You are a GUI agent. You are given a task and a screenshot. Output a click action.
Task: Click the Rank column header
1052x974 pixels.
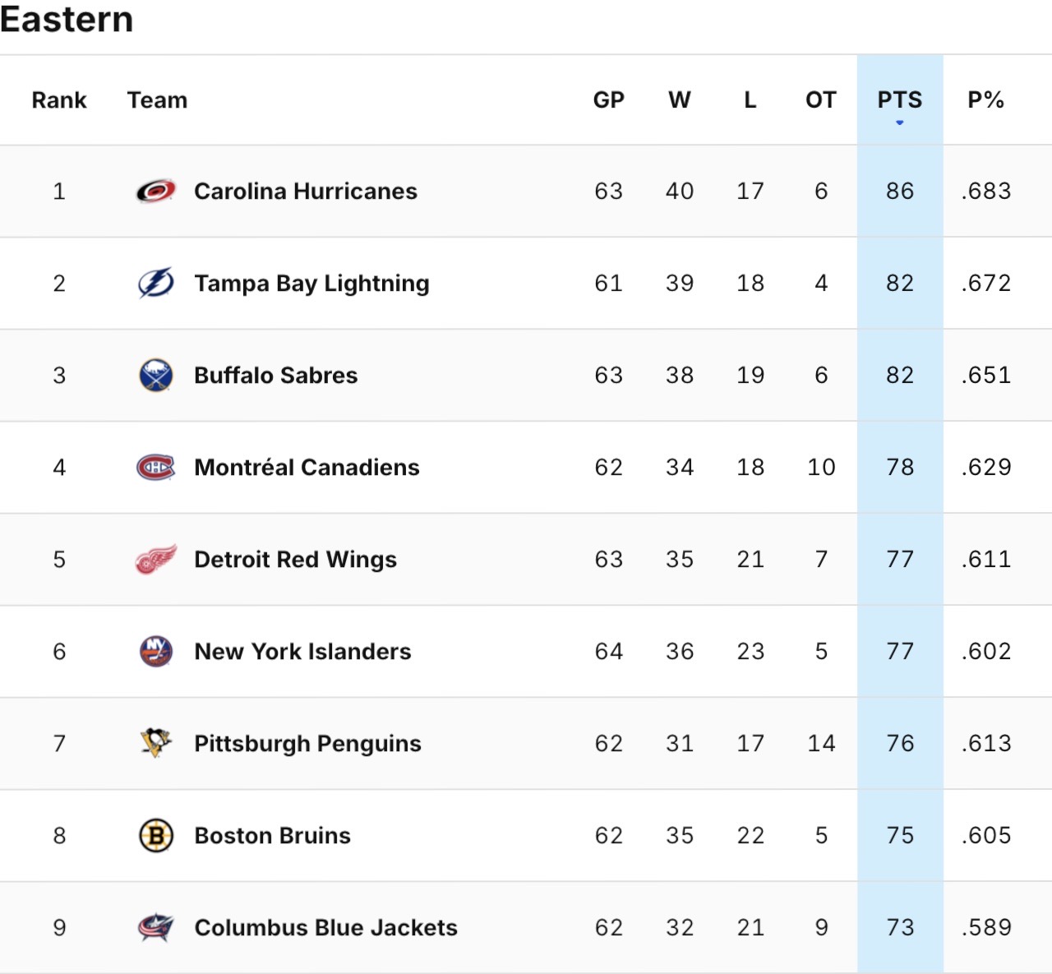click(59, 100)
